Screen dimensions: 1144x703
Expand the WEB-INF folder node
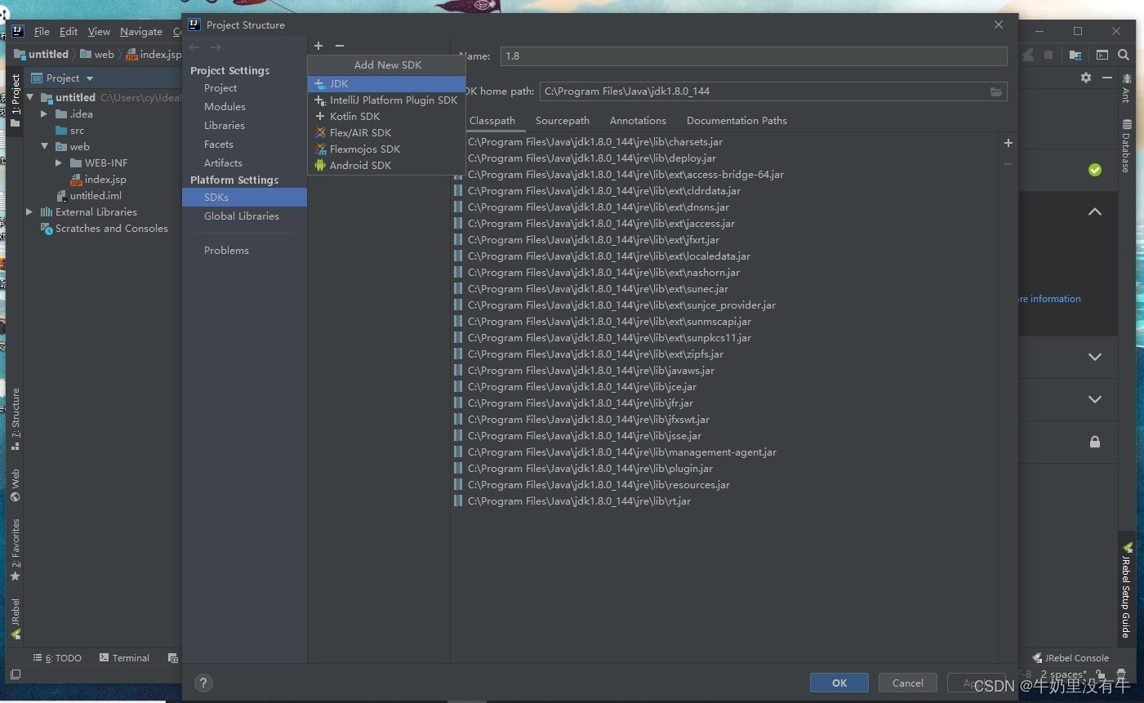pyautogui.click(x=59, y=163)
